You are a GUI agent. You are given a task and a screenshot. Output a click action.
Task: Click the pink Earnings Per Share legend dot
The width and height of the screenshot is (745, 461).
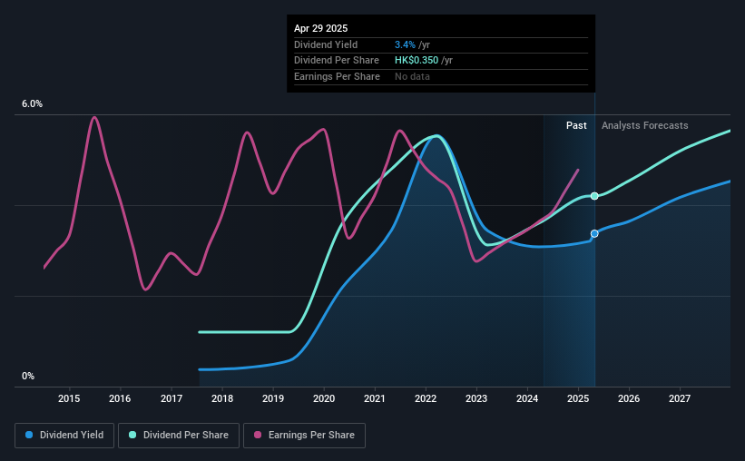coord(258,435)
